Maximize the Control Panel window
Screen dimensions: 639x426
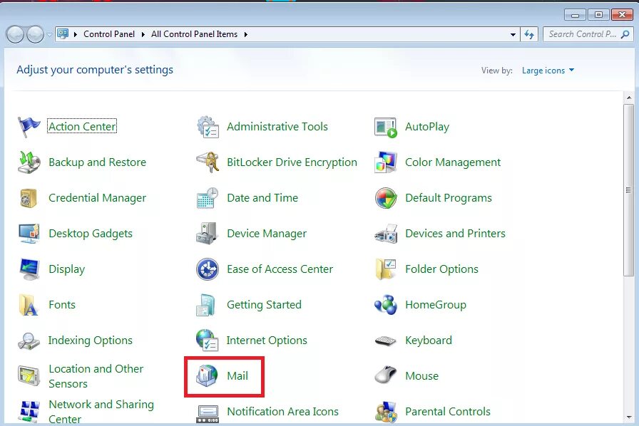(598, 15)
